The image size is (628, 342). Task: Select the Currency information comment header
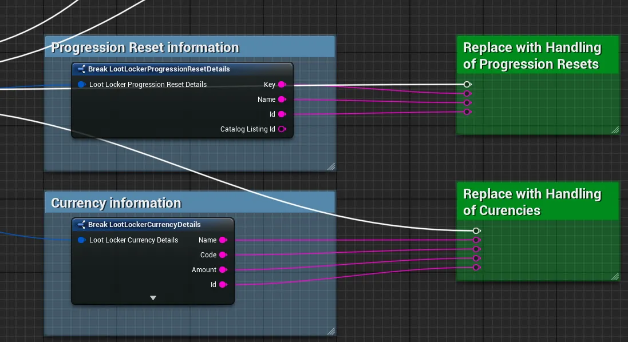click(x=190, y=202)
